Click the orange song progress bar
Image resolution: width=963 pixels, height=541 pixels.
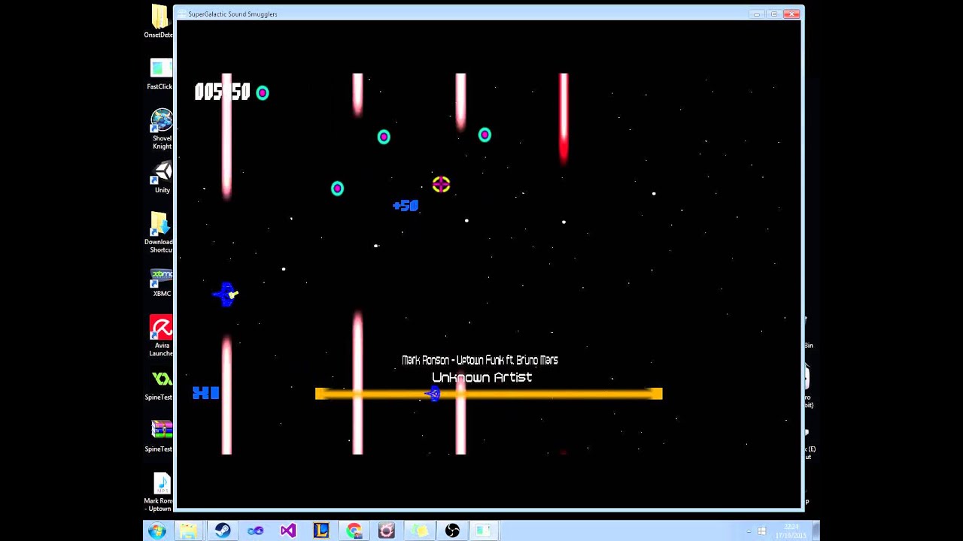(x=489, y=394)
